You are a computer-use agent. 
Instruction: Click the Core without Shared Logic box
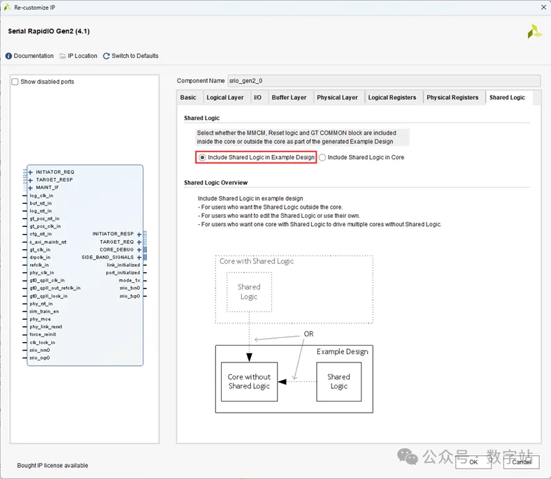click(249, 382)
